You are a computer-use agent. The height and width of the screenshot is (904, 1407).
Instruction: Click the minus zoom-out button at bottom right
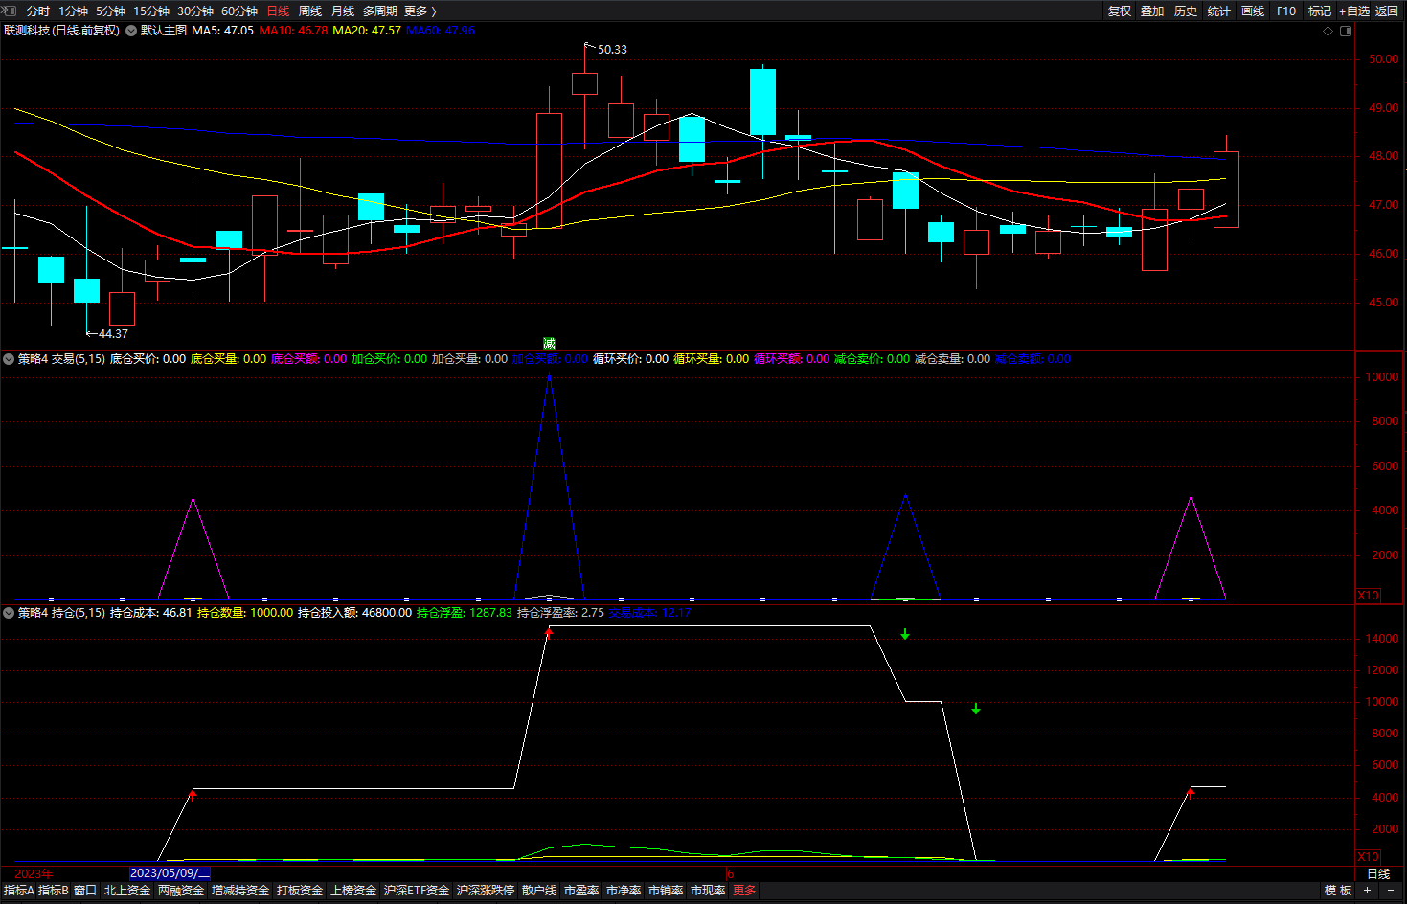tap(1391, 891)
